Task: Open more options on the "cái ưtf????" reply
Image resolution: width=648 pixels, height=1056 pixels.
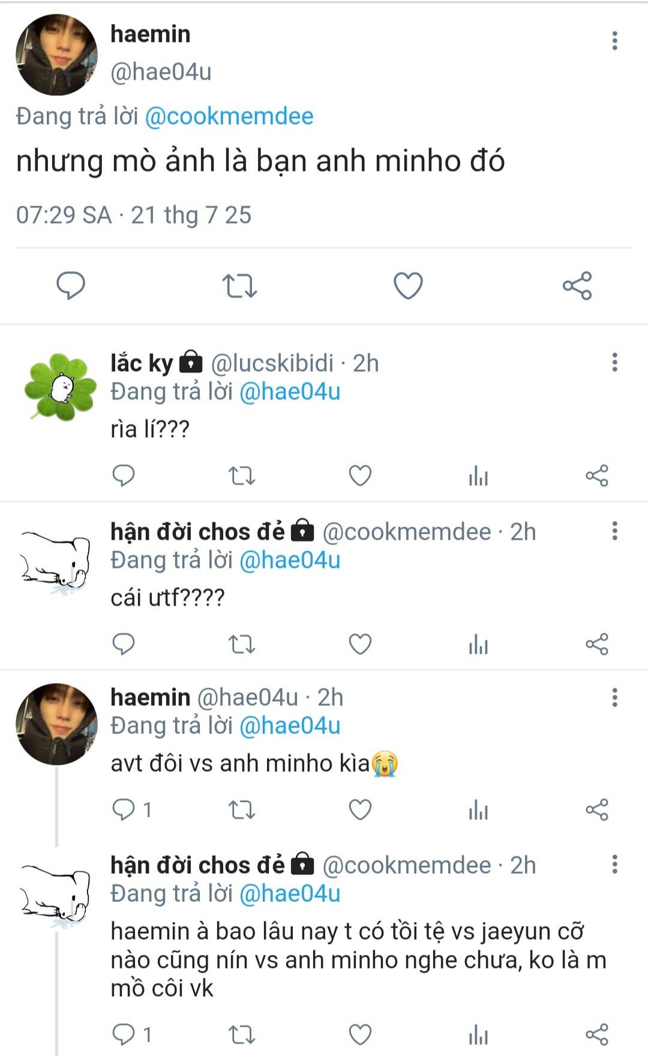Action: click(614, 531)
